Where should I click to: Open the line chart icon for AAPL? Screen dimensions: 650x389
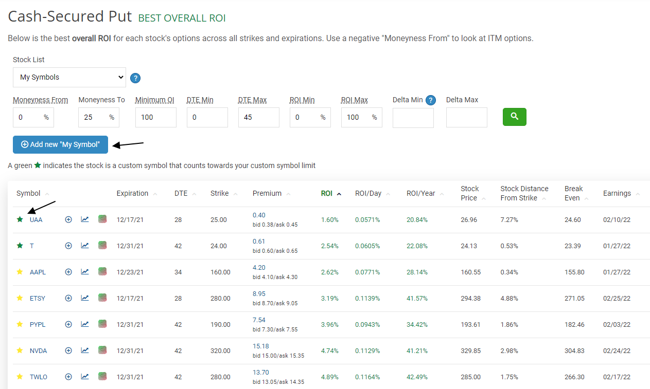pyautogui.click(x=85, y=272)
